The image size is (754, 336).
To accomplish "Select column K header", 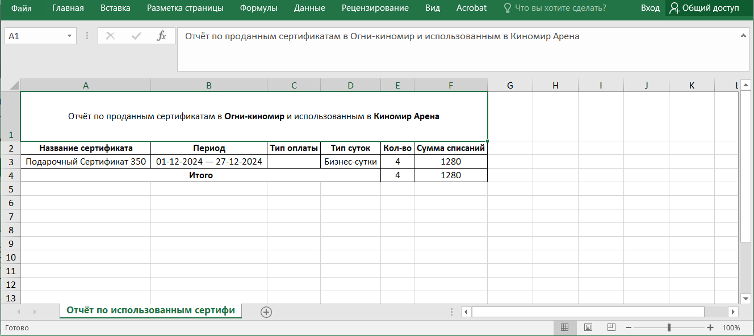I will point(692,85).
